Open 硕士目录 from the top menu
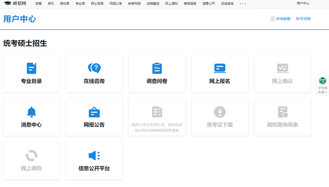 [x=97, y=4]
